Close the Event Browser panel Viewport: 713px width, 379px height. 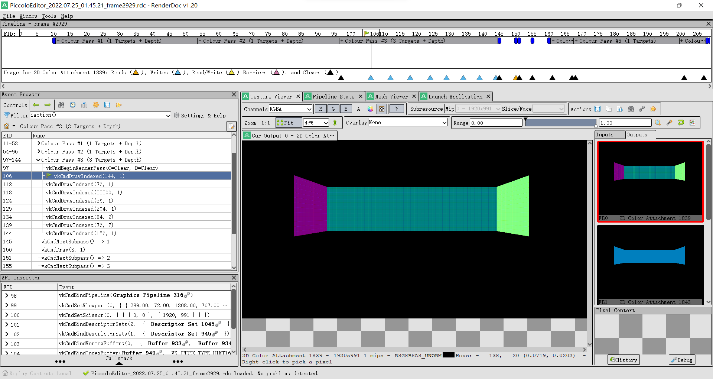234,94
